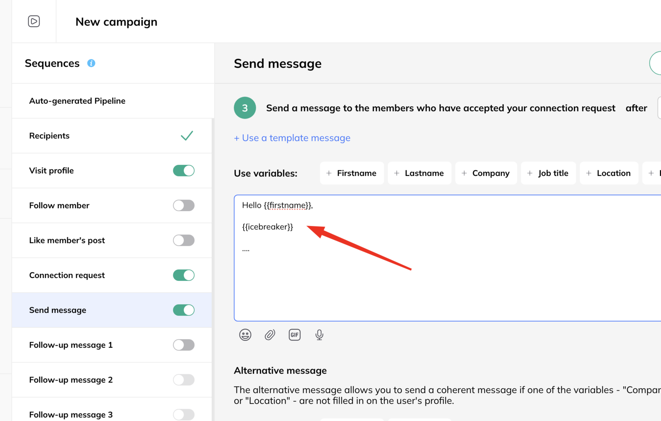The height and width of the screenshot is (421, 661).
Task: Enable the Follow member toggle
Action: point(184,205)
